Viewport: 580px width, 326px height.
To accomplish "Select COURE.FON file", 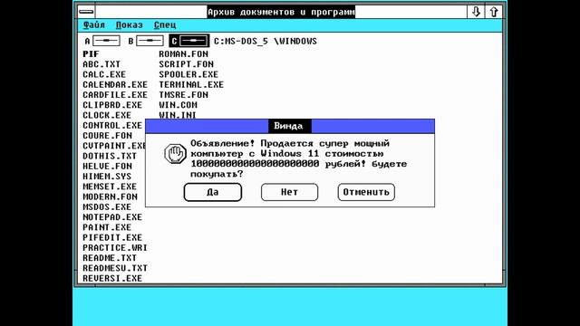I will tap(107, 136).
